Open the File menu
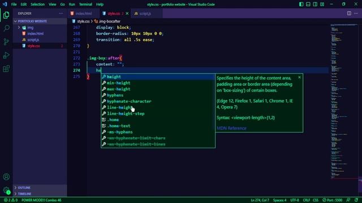This screenshot has width=362, height=203. pyautogui.click(x=14, y=5)
